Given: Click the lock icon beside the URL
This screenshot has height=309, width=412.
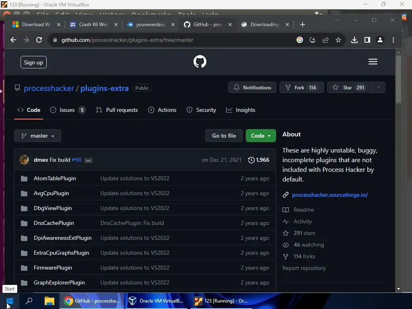Looking at the screenshot, I should click(55, 40).
